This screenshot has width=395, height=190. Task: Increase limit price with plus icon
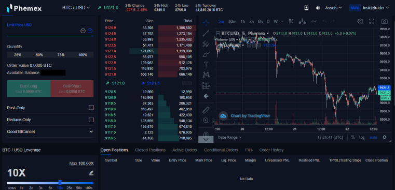[90, 31]
